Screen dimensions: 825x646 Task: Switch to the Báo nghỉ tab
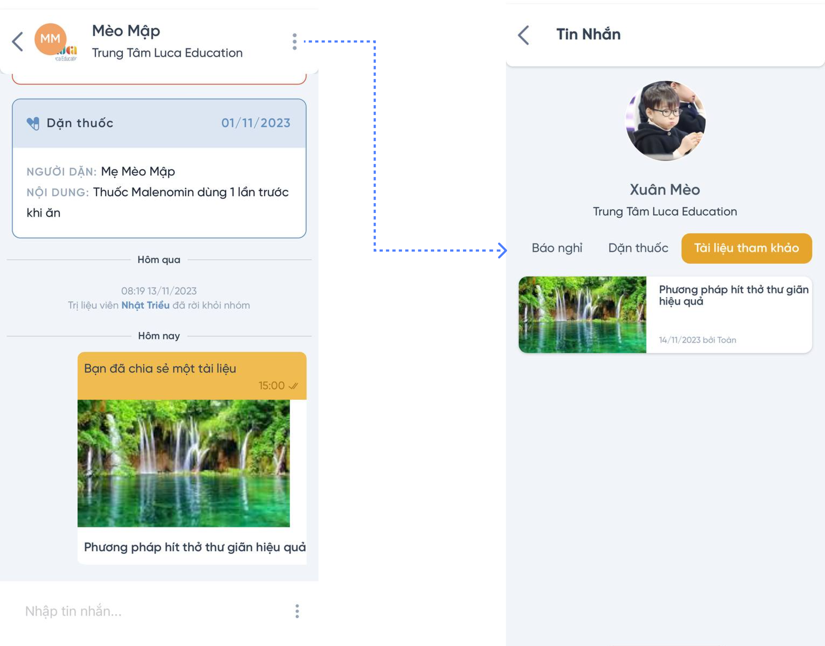click(557, 248)
